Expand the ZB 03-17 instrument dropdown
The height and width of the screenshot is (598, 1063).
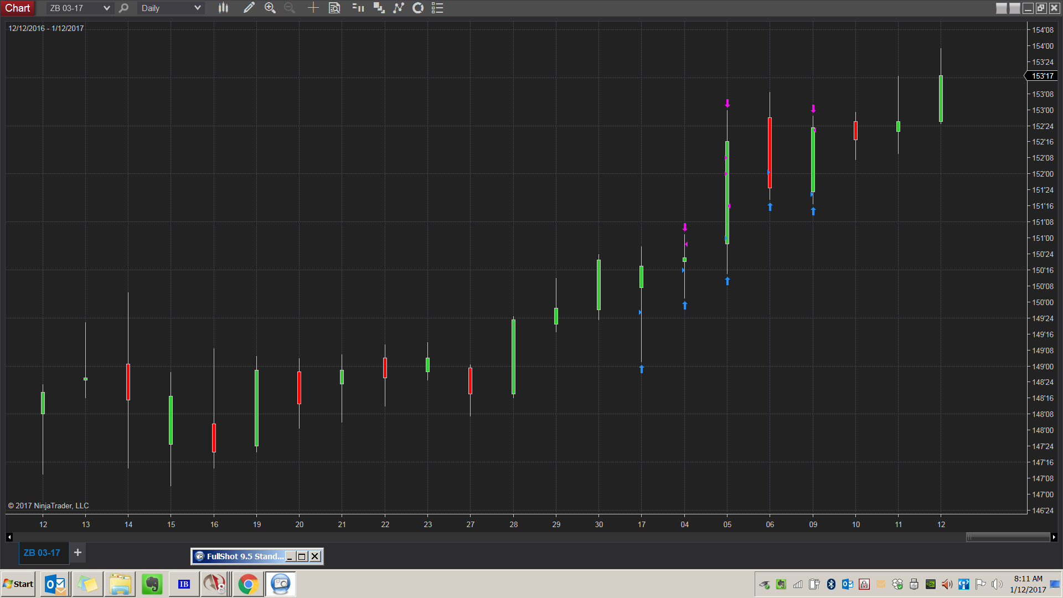coord(106,8)
